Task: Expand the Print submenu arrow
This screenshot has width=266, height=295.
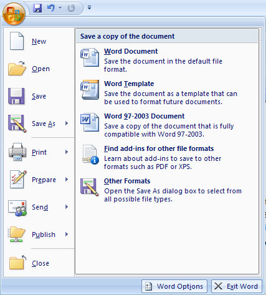Action: click(67, 152)
